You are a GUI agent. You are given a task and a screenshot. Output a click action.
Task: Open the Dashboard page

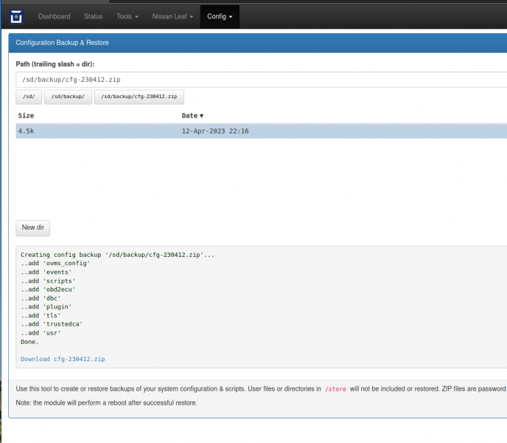tap(54, 16)
